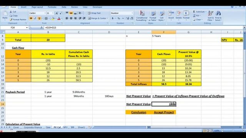Screen dimensions: 246x138
Task: Click the Office button
Action: coord(4,7)
